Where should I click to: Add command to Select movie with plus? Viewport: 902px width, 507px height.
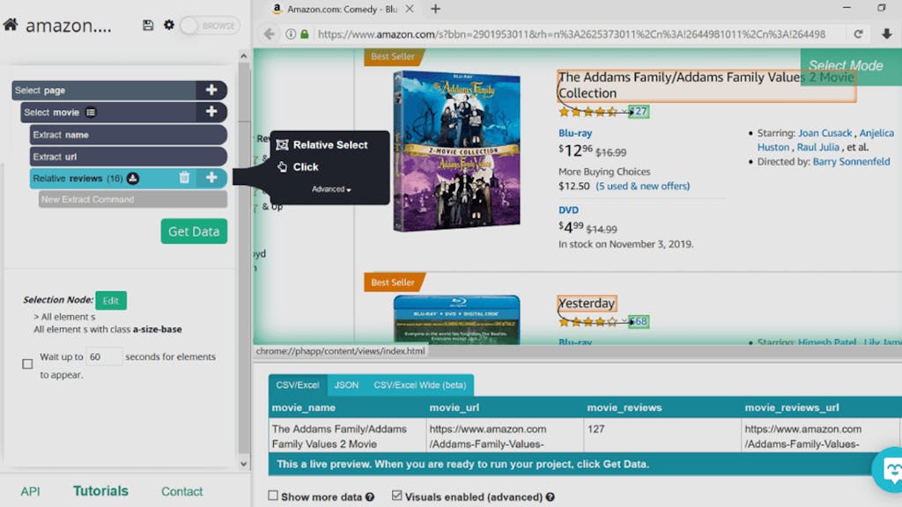pyautogui.click(x=211, y=112)
